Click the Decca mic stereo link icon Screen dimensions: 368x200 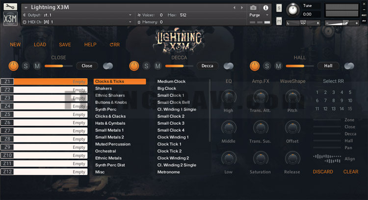click(229, 66)
